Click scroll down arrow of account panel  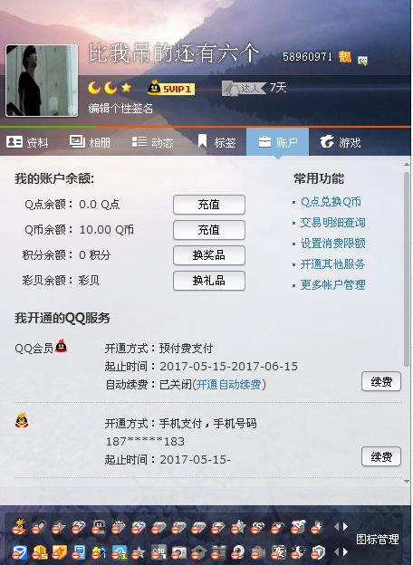[x=407, y=481]
